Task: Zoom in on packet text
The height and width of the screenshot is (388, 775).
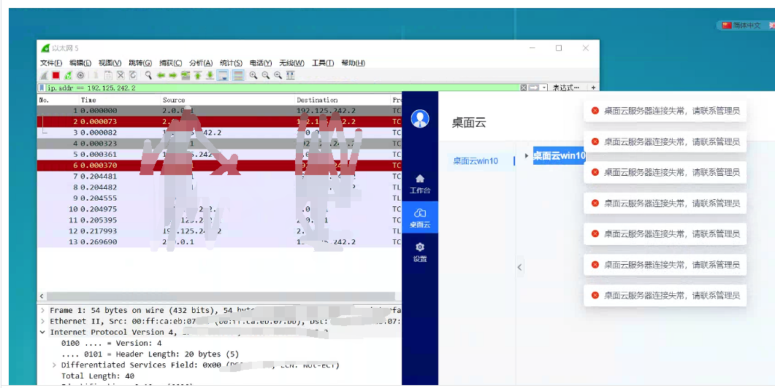Action: pos(253,76)
